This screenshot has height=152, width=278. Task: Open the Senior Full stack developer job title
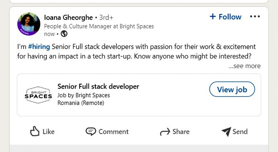(x=98, y=86)
